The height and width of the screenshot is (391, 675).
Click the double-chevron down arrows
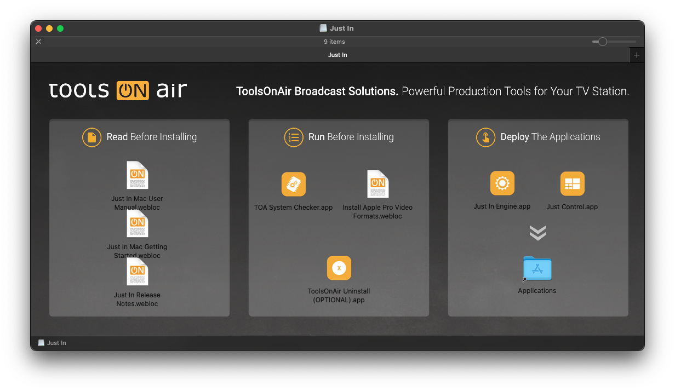pos(538,233)
